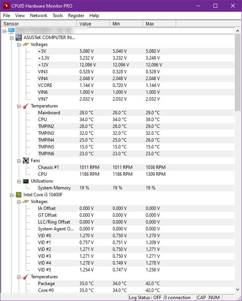Viewport: 242px width, 301px height.
Task: Select the Package temperature row
Action: point(136,284)
